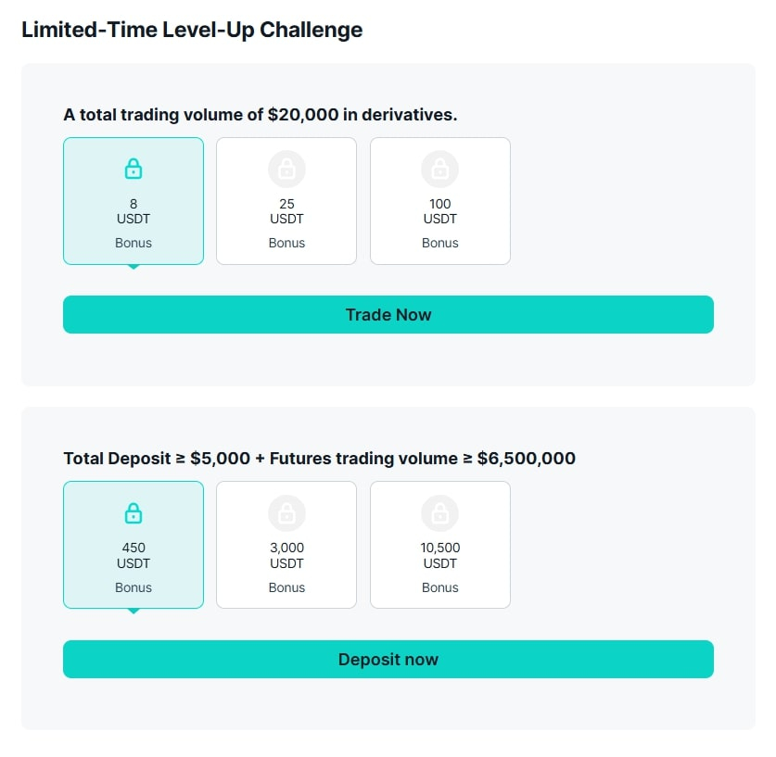Click the teal lock icon above 8 USDT
This screenshot has width=776, height=757.
click(134, 169)
